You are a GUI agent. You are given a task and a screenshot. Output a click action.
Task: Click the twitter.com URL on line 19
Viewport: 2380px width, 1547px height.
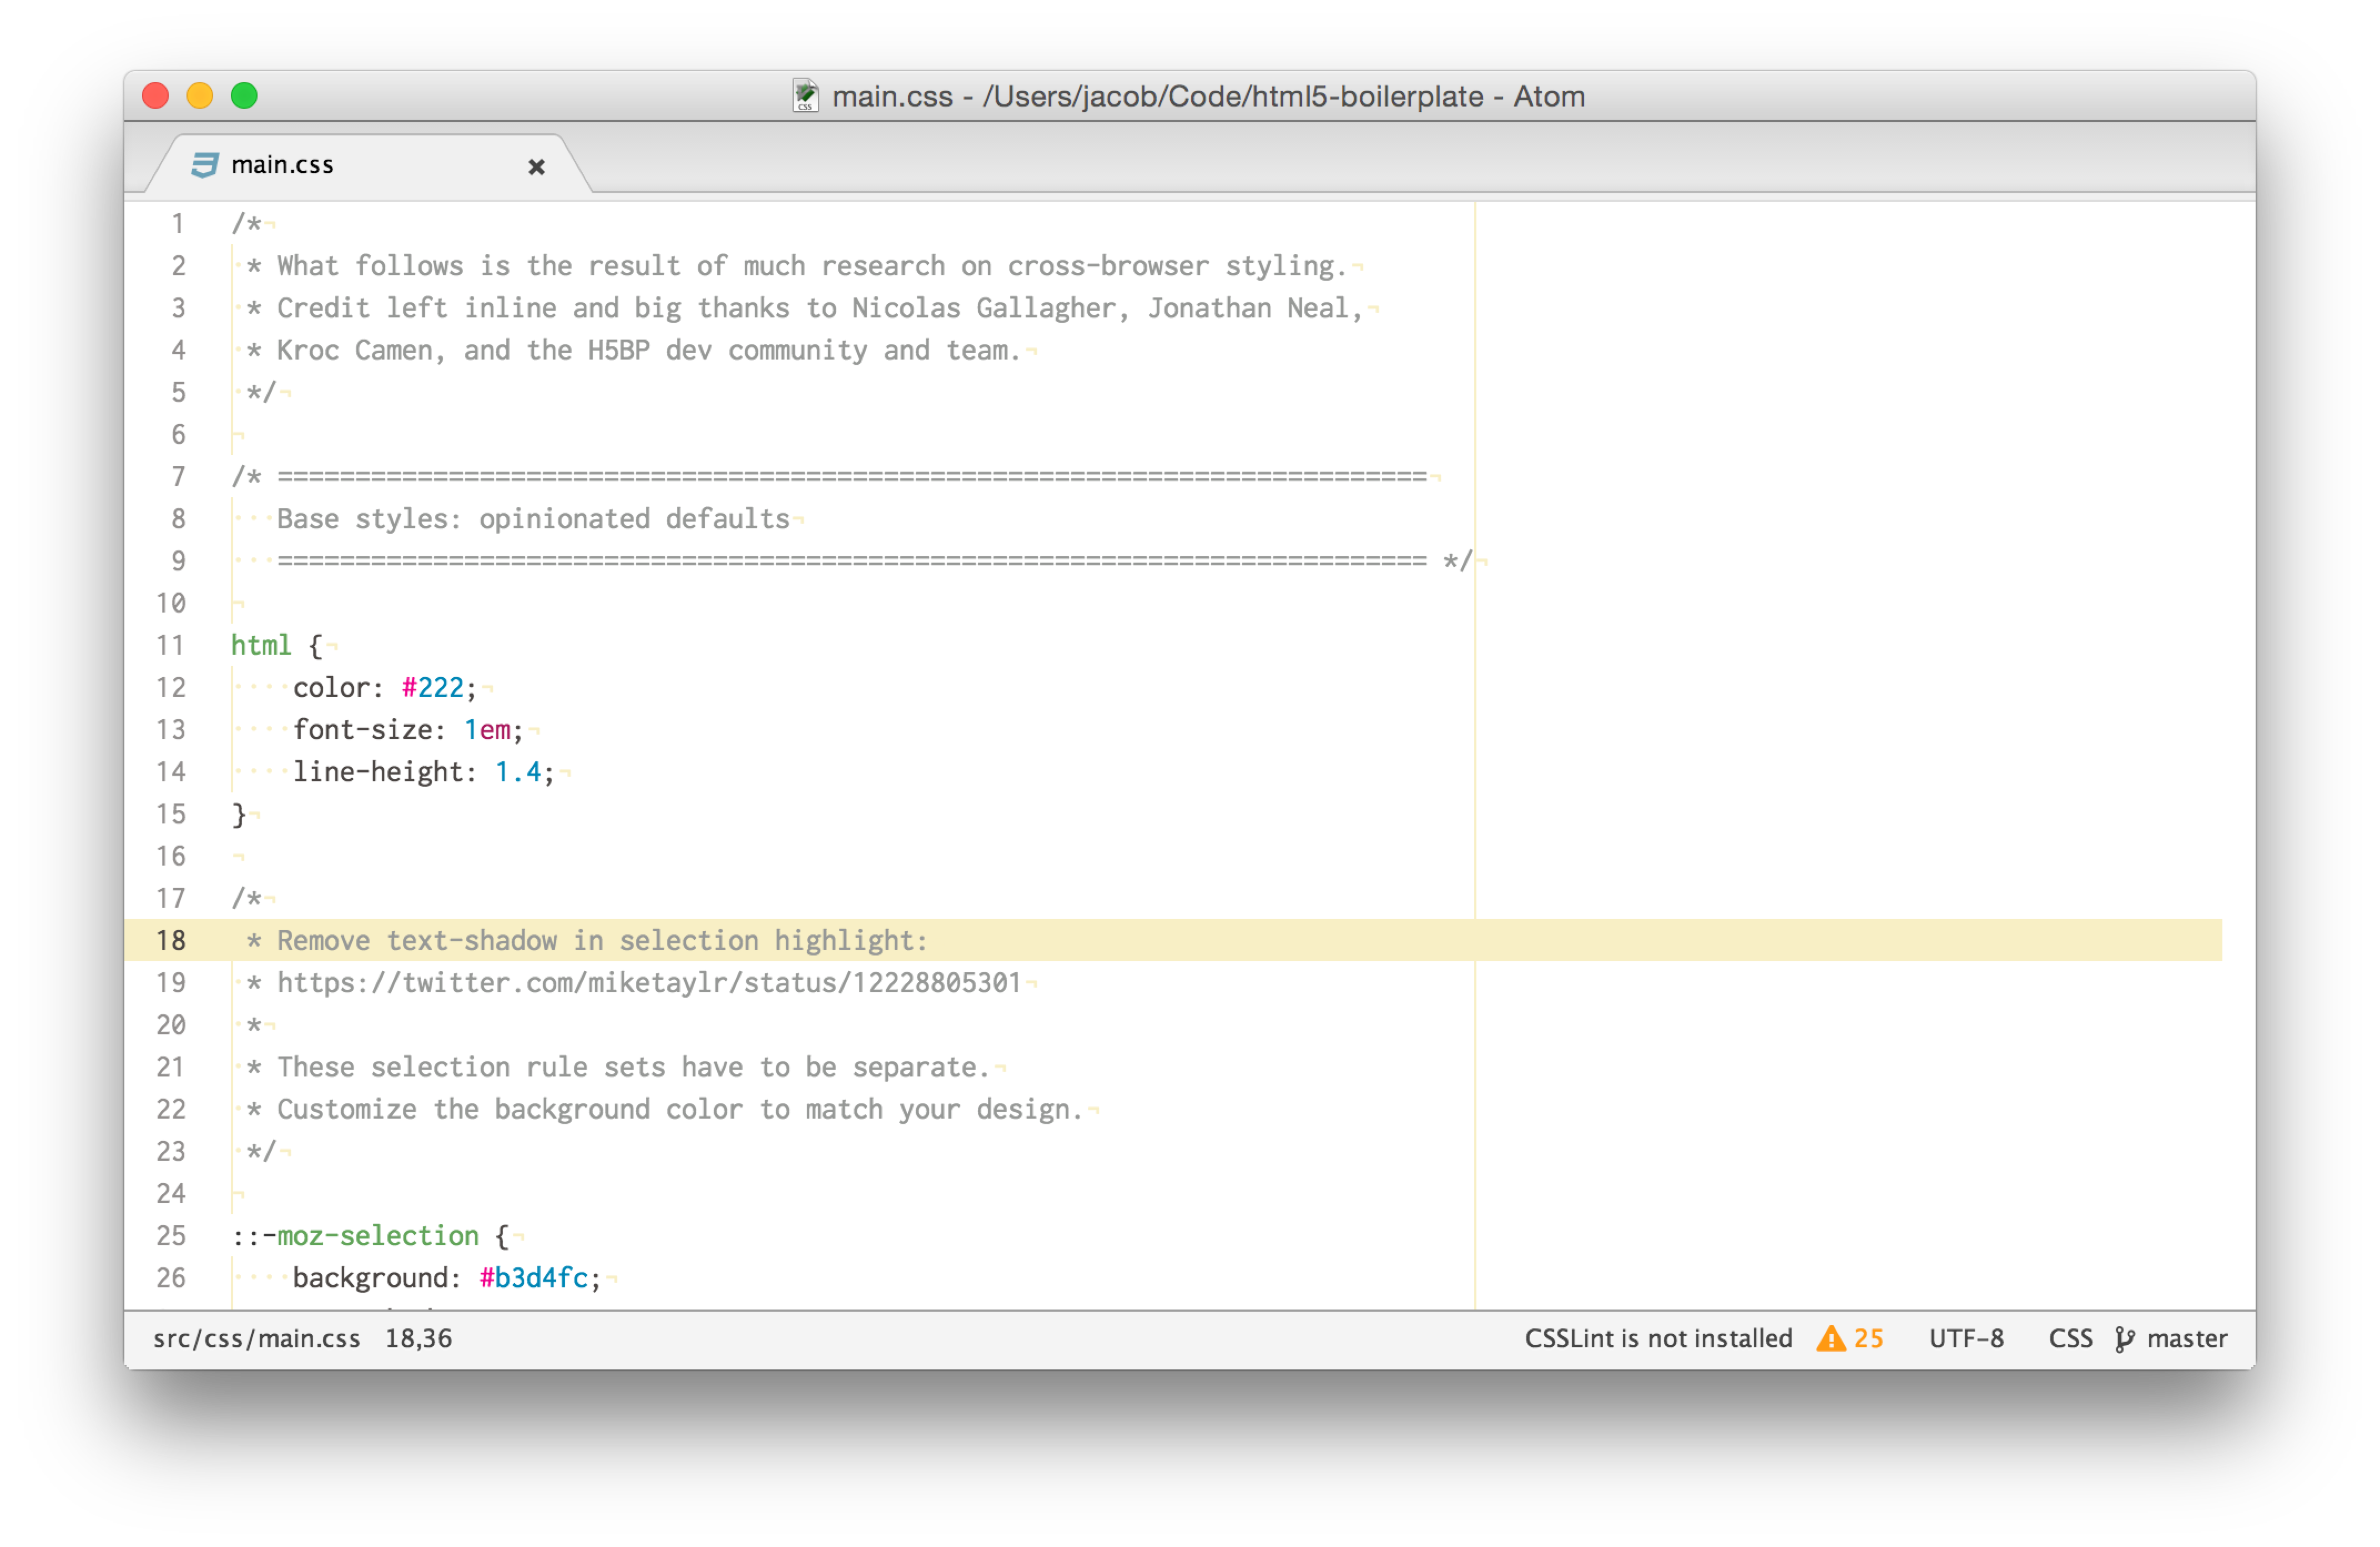(x=648, y=983)
